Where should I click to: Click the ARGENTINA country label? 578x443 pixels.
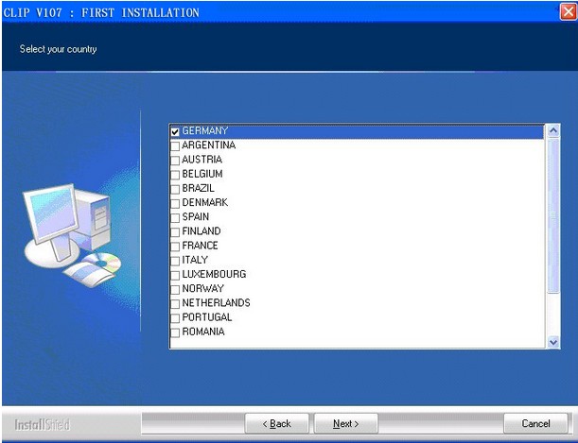pyautogui.click(x=209, y=145)
